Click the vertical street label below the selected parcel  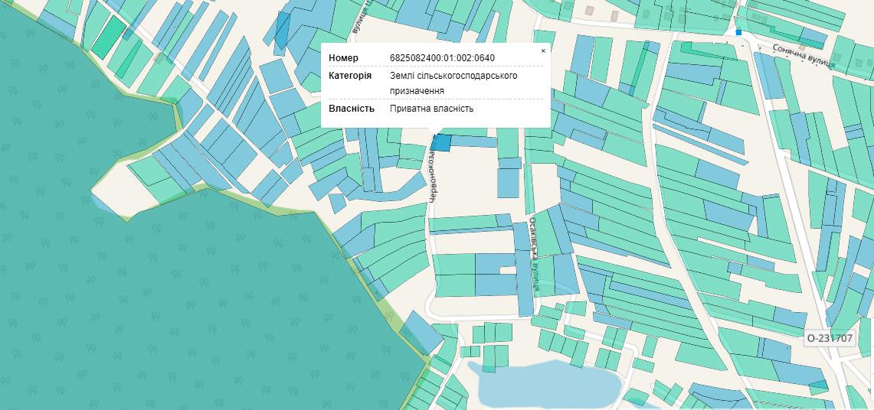coord(432,176)
